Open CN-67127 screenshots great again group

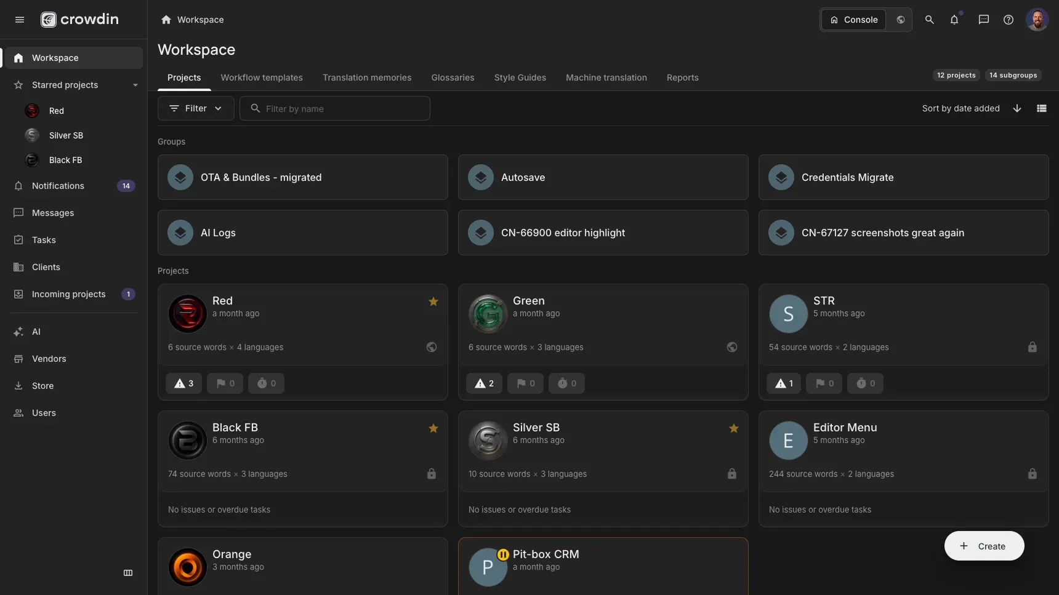pos(904,233)
